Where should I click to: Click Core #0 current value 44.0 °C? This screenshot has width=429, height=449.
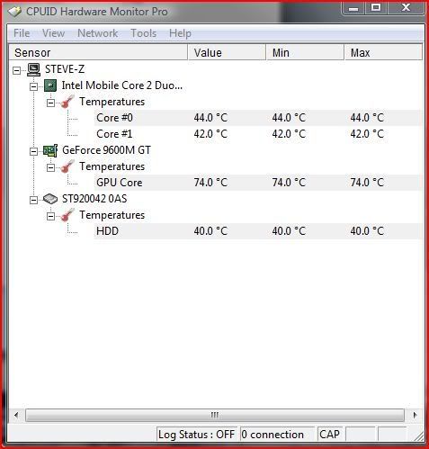pyautogui.click(x=210, y=118)
